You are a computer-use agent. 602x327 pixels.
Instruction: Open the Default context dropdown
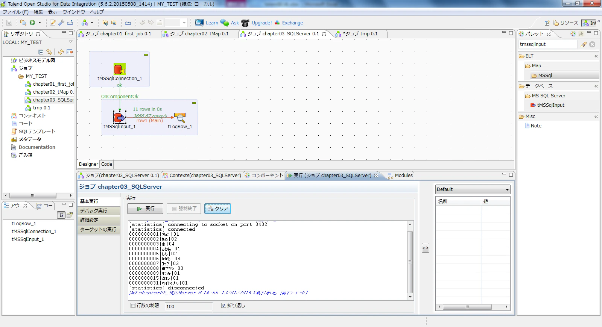click(x=473, y=189)
